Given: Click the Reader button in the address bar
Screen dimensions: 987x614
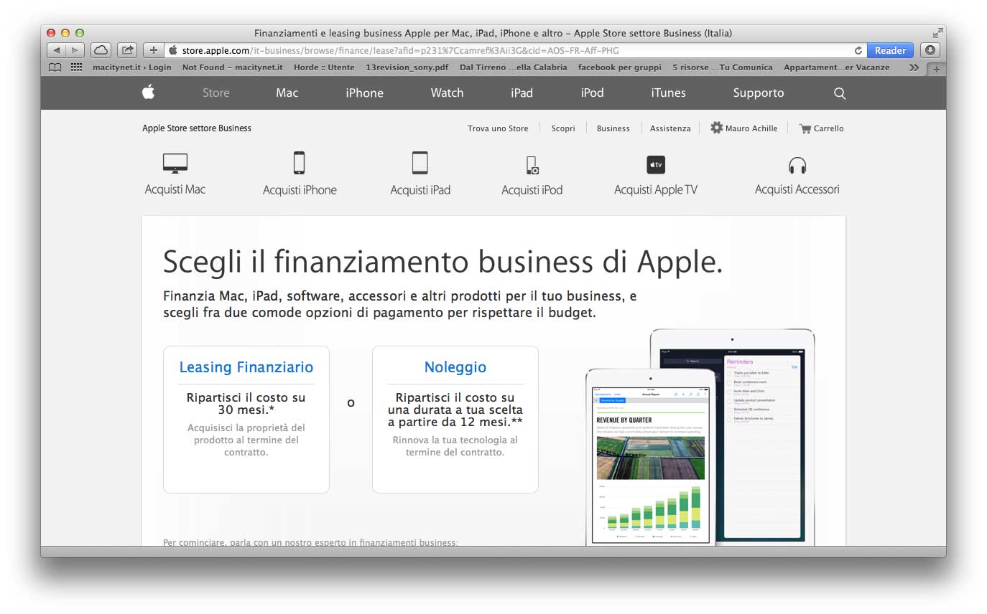Looking at the screenshot, I should click(x=890, y=50).
